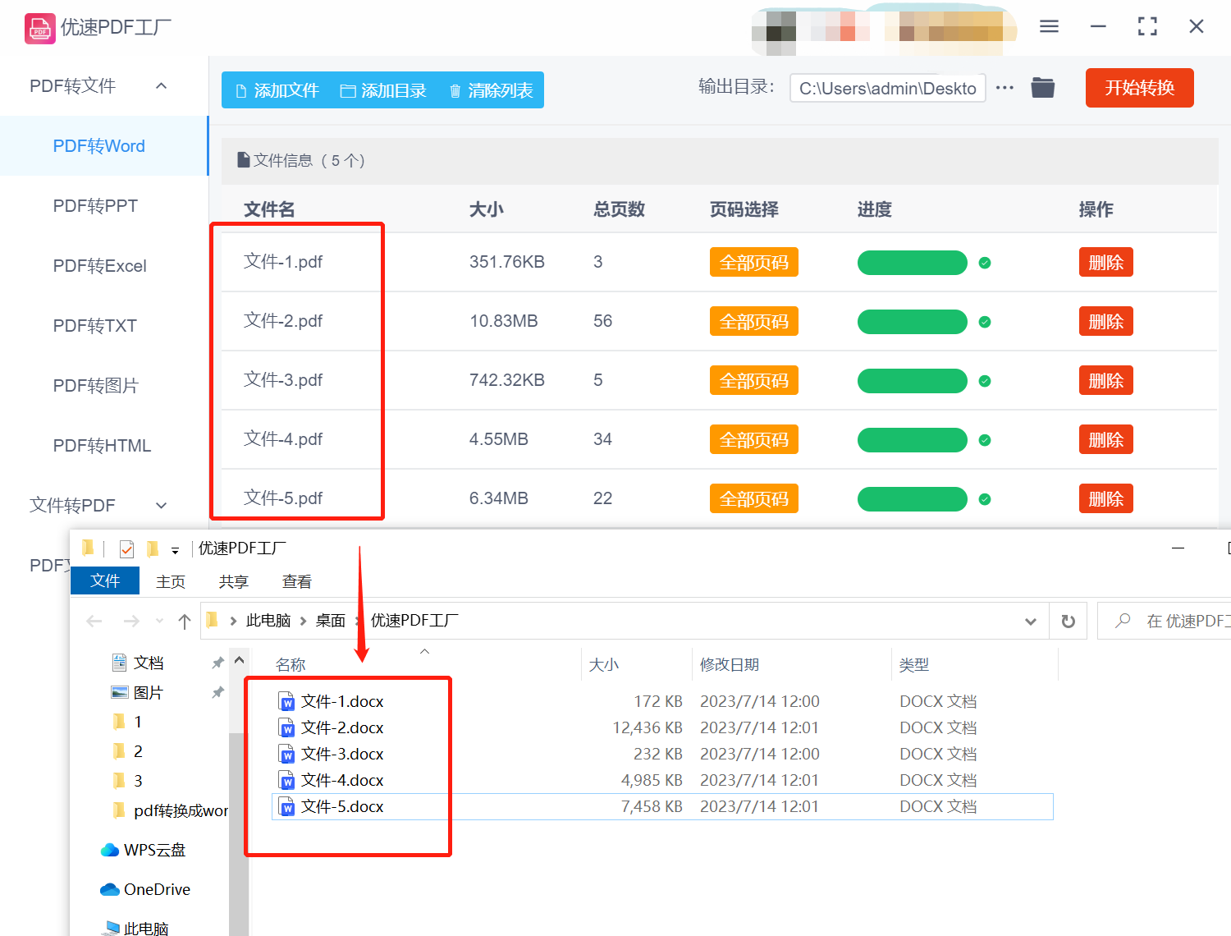Image resolution: width=1231 pixels, height=936 pixels.
Task: Click chevron after 此电脑 in breadcrumb
Action: 303,622
